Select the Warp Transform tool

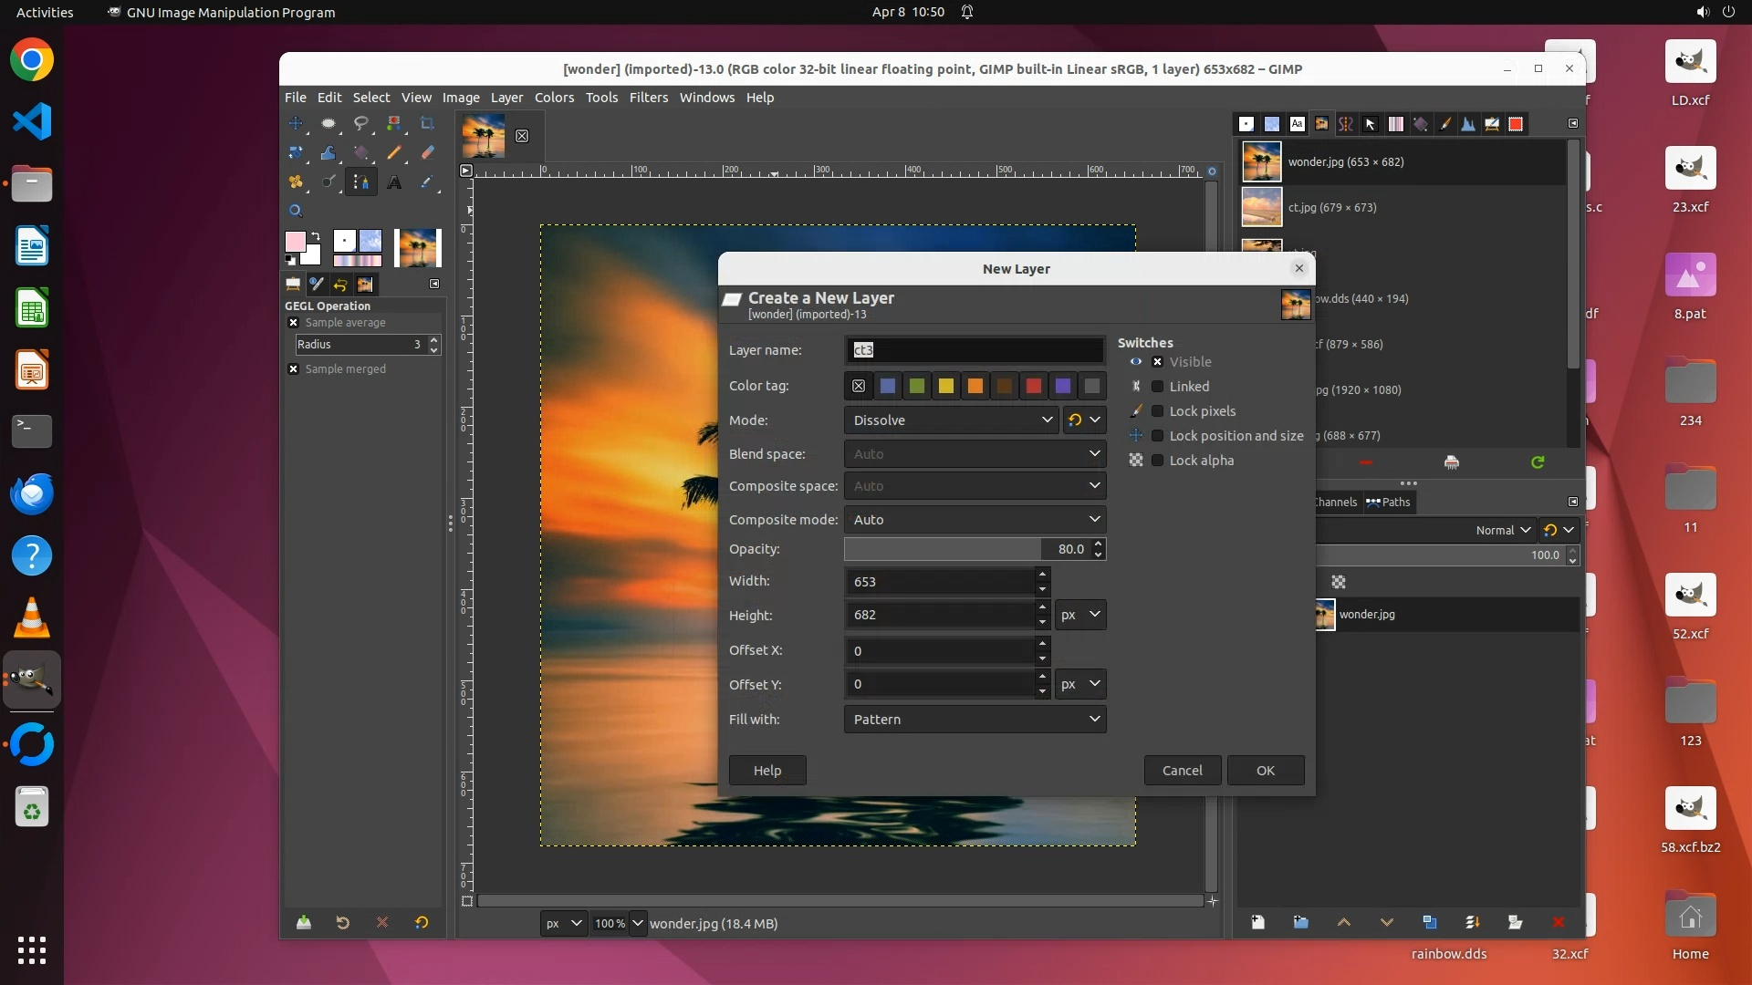(x=328, y=152)
